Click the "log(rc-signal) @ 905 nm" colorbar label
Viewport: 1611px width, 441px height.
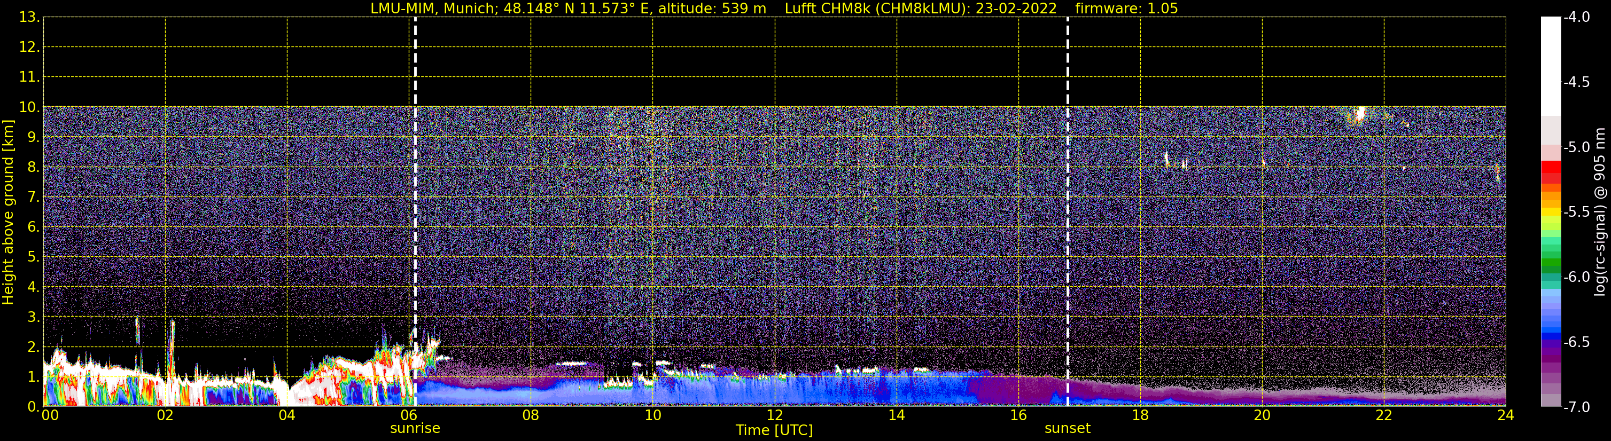1600,212
